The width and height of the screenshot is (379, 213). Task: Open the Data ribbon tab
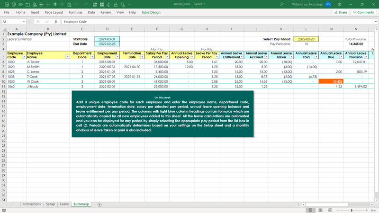click(x=91, y=12)
